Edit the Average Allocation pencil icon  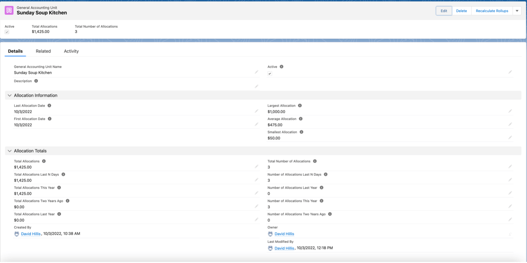(x=510, y=124)
